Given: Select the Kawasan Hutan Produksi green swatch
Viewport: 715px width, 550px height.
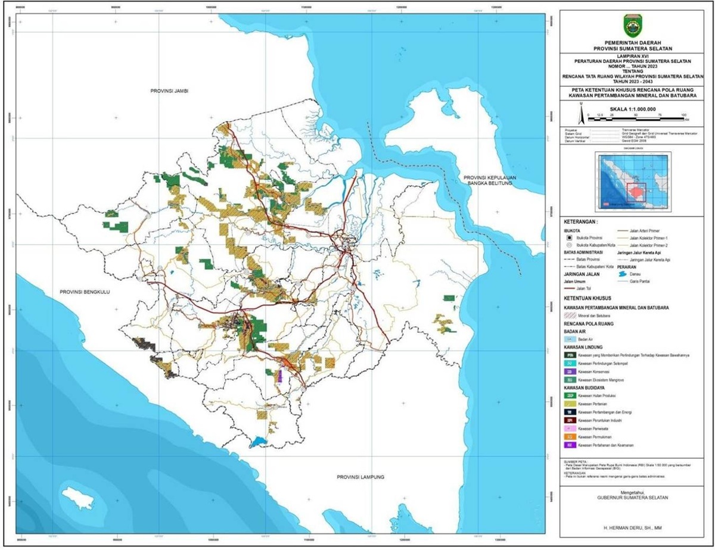Looking at the screenshot, I should coord(571,395).
